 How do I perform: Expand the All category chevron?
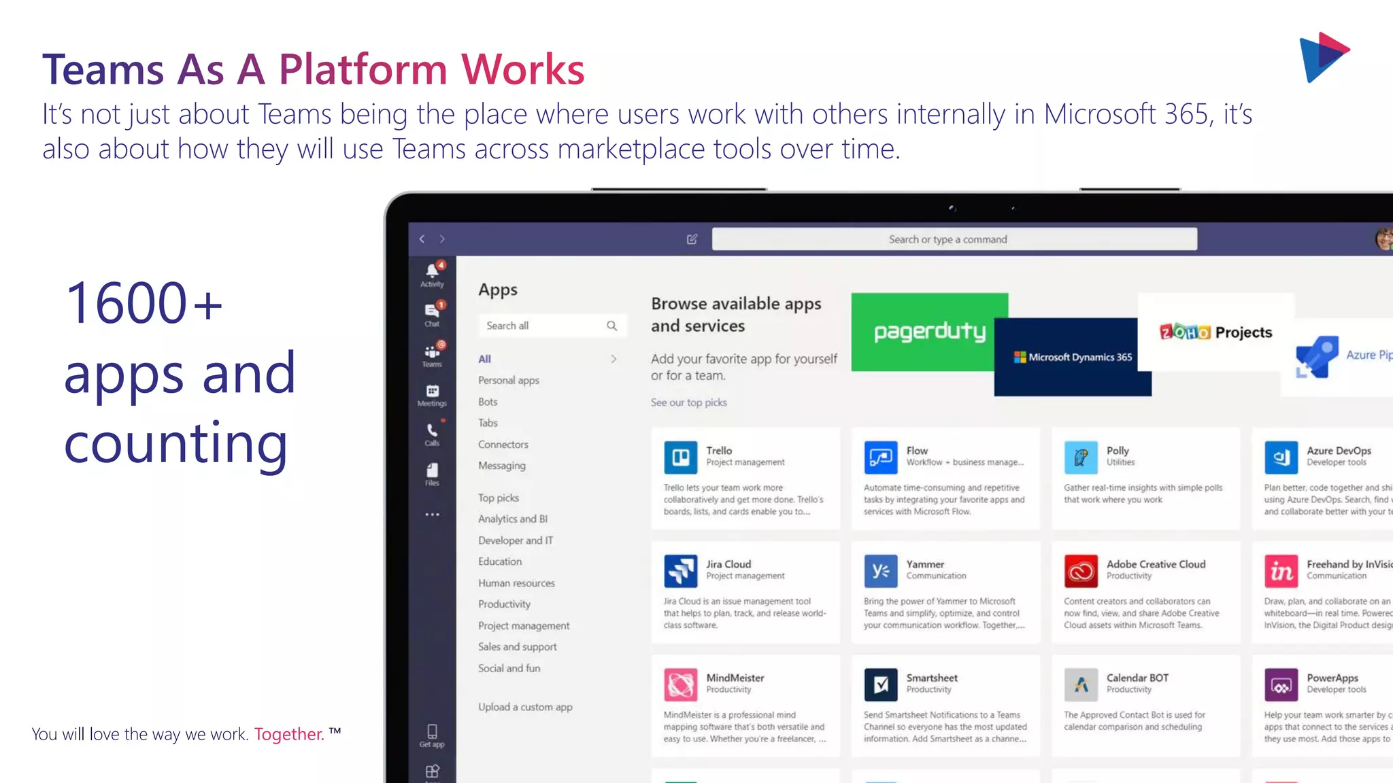[614, 359]
